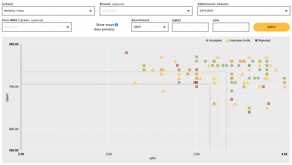Click the lowest rejected square near GPA 3.8

[x=249, y=112]
